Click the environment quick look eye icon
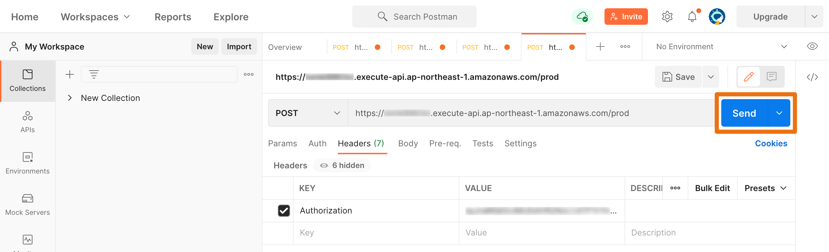Screen dimensions: 829x252 pyautogui.click(x=812, y=46)
